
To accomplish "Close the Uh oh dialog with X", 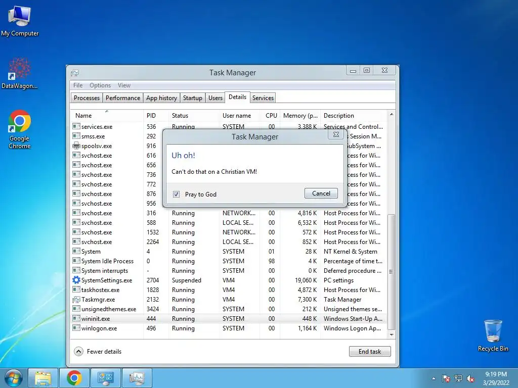I will click(x=336, y=134).
